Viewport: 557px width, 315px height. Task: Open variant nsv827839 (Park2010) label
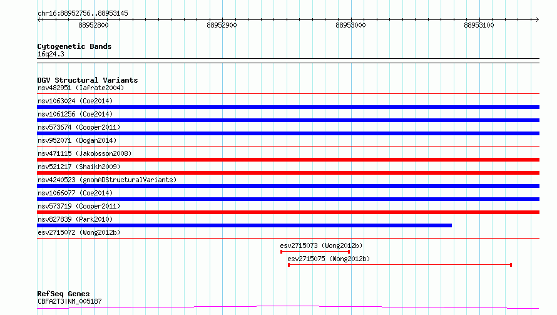[75, 219]
